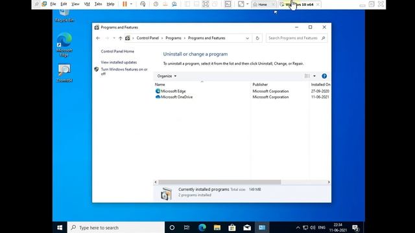
Task: Show hidden tray icons chevron
Action: point(298,227)
